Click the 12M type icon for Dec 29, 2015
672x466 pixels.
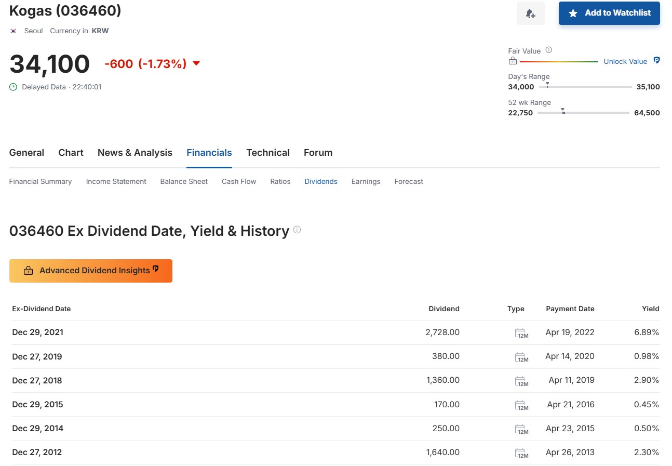click(521, 405)
